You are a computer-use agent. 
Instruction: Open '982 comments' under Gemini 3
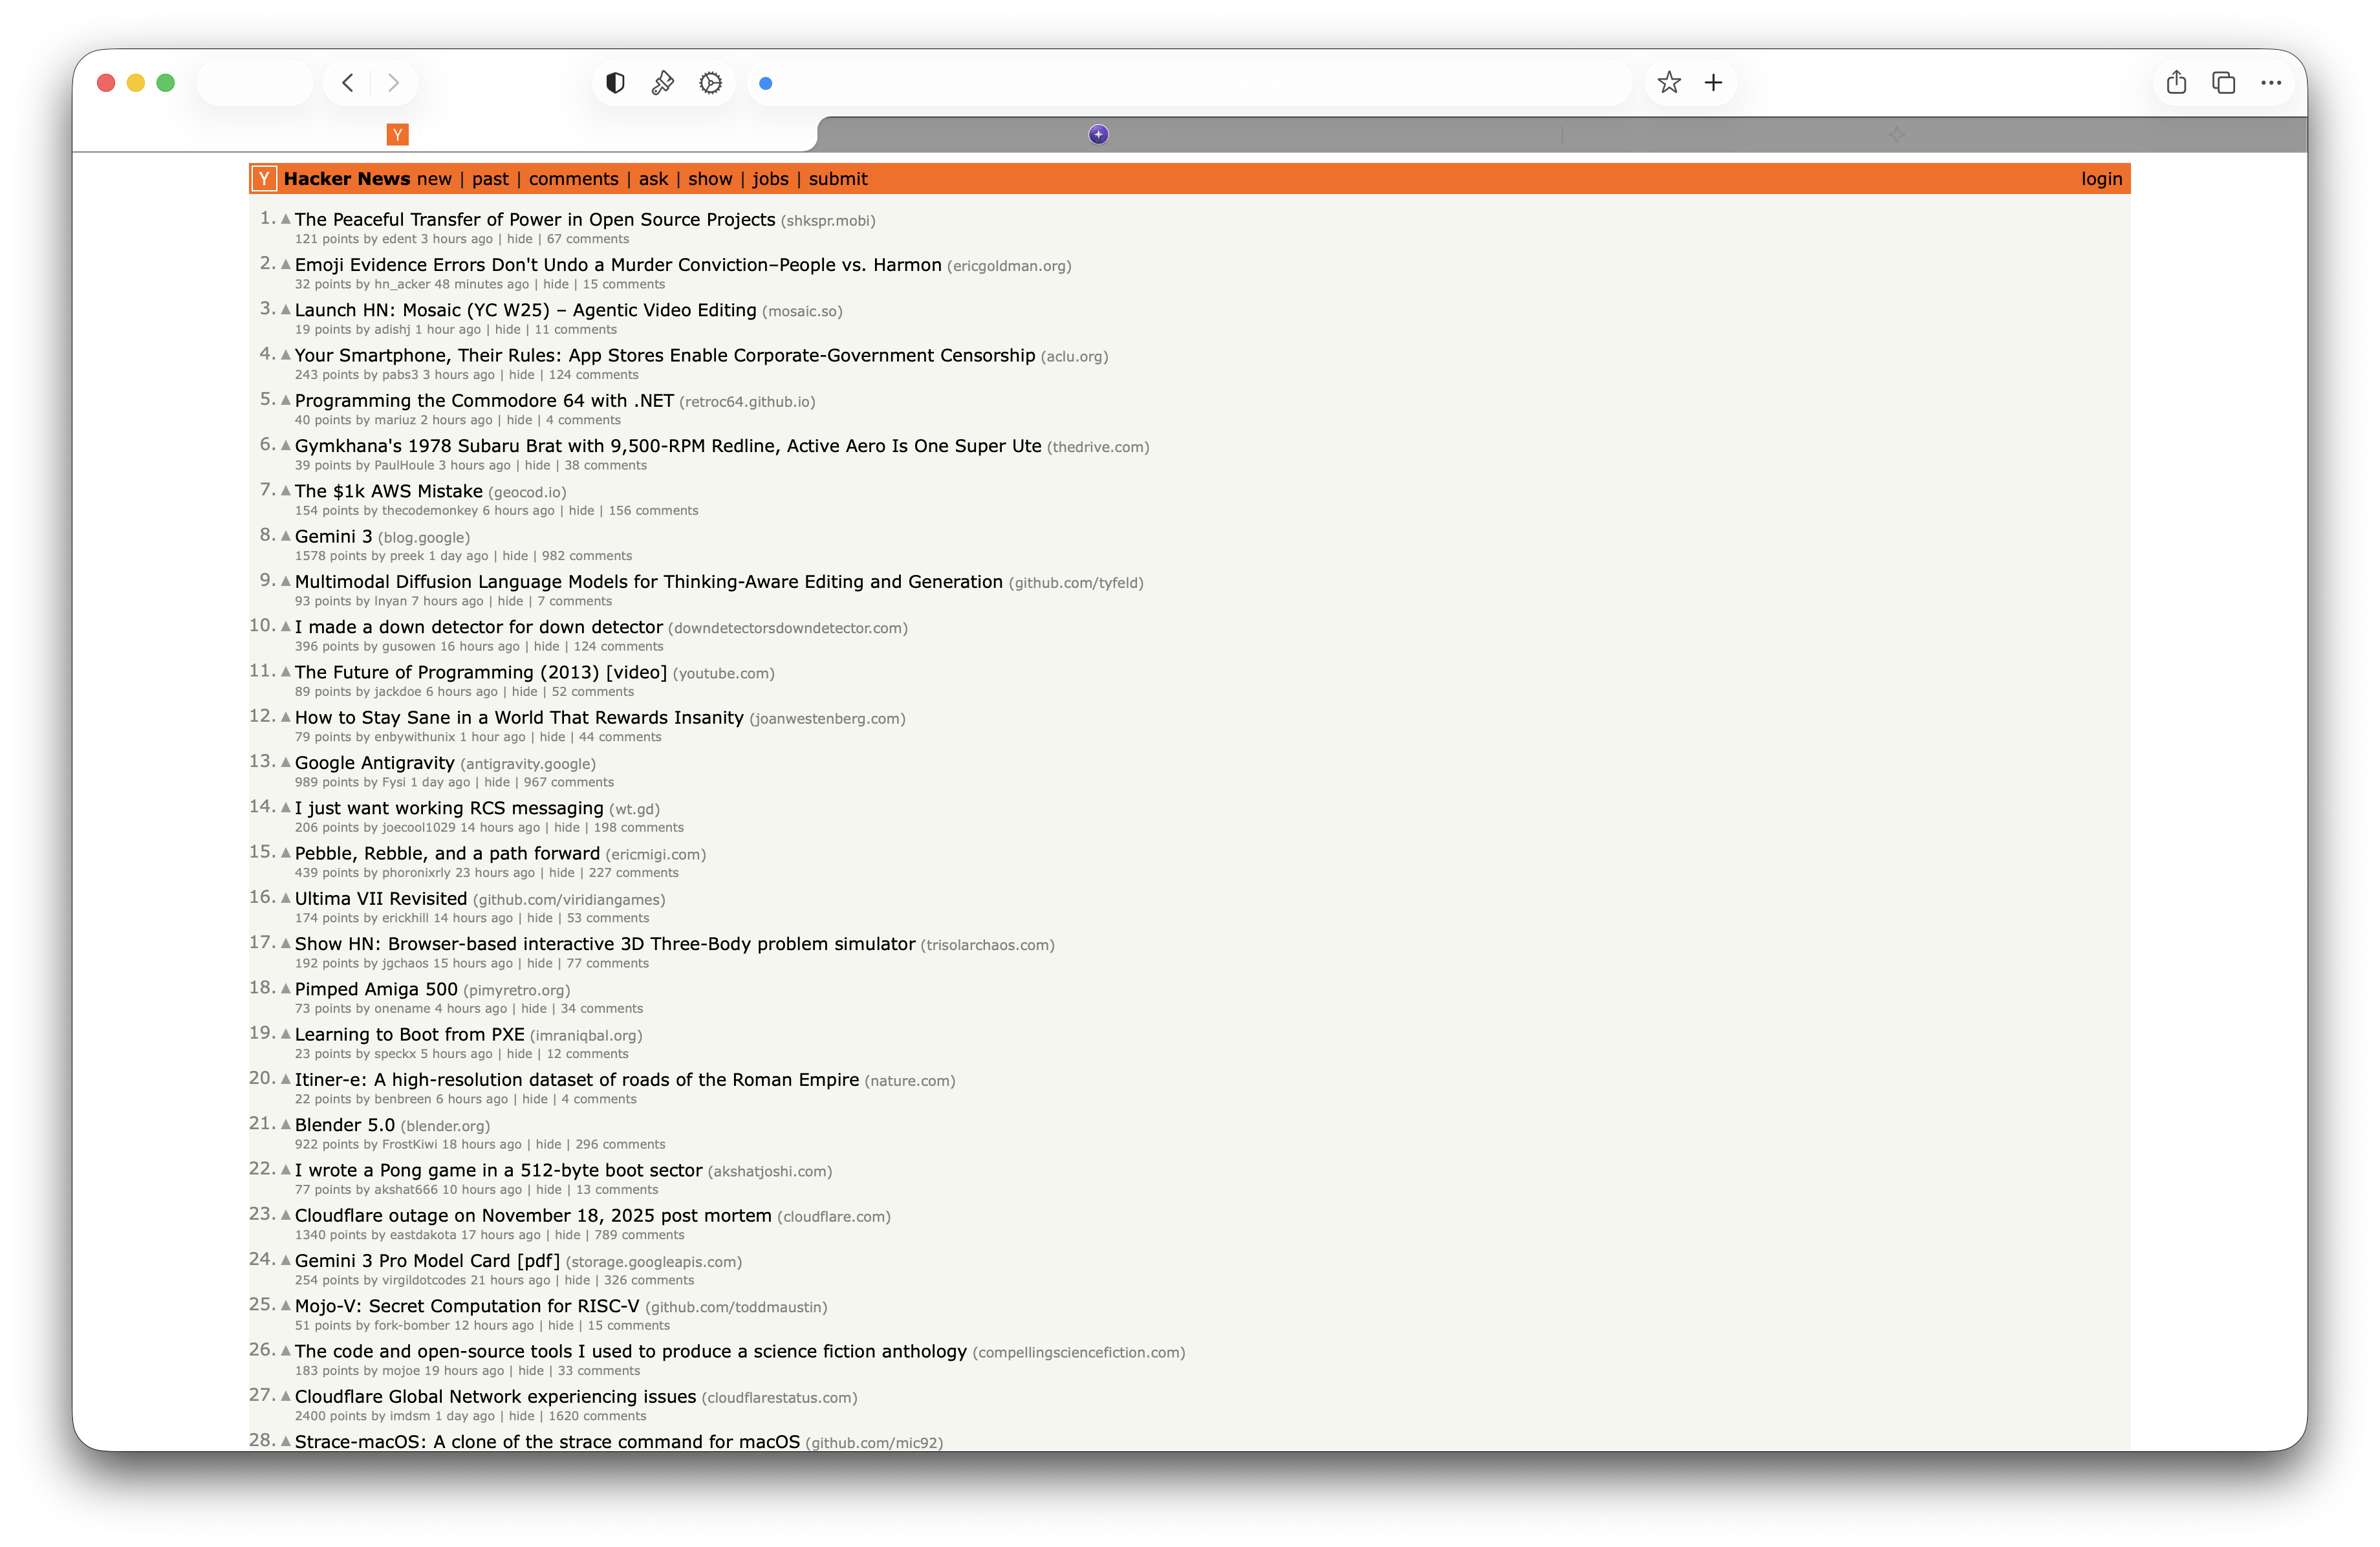586,556
